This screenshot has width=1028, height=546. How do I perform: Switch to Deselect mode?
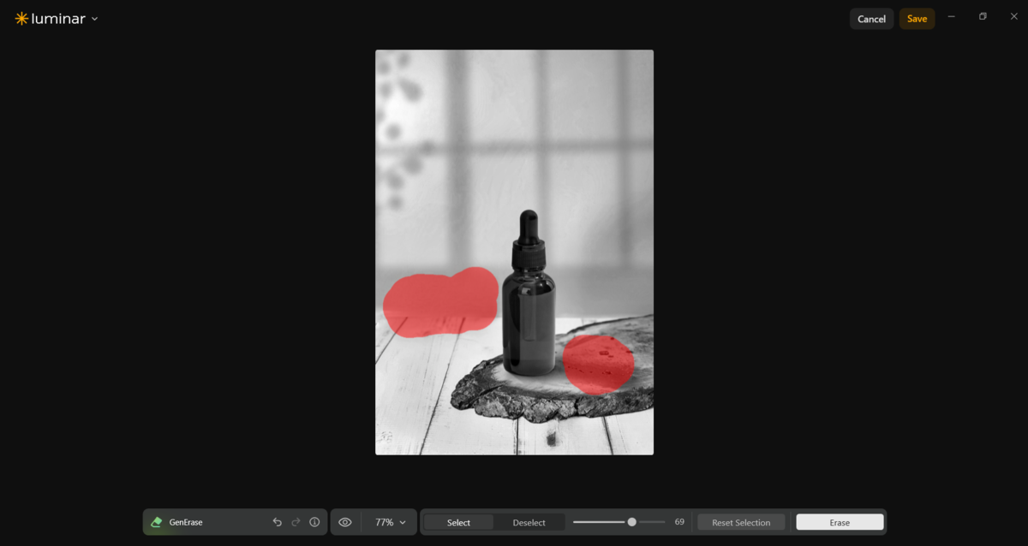529,522
